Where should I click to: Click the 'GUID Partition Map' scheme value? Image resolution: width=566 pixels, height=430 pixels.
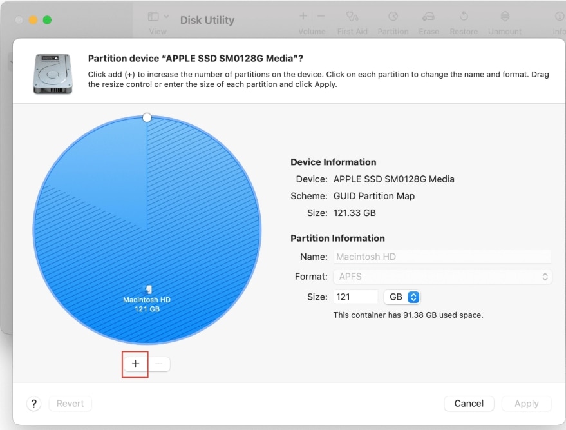374,196
